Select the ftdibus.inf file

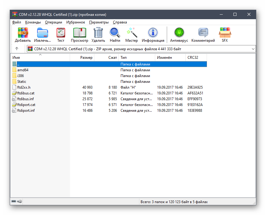point(25,99)
